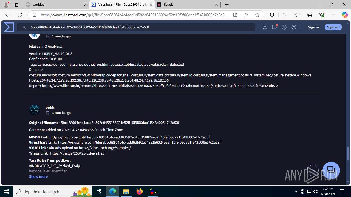Image resolution: width=351 pixels, height=197 pixels.
Task: View site information lock icon
Action: [34, 15]
